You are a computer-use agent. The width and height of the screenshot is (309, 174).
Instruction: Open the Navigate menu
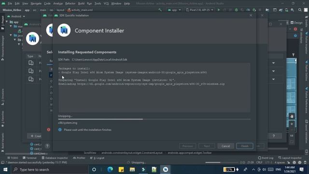pyautogui.click(x=36, y=3)
